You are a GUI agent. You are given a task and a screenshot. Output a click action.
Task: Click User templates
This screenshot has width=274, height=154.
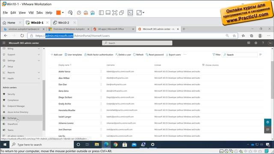[73, 55]
